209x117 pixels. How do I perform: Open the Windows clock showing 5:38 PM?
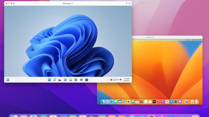click(x=126, y=80)
